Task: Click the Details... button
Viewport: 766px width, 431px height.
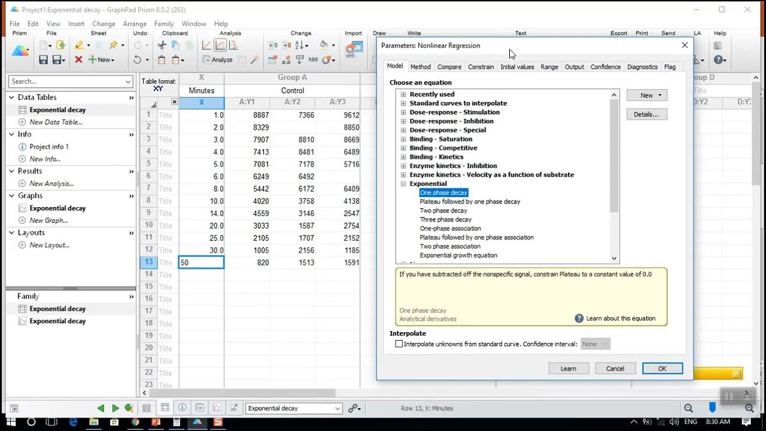Action: tap(647, 114)
